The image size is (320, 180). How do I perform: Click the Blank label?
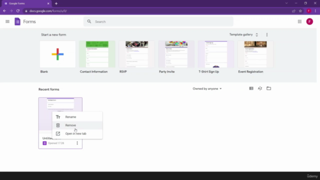coord(44,71)
